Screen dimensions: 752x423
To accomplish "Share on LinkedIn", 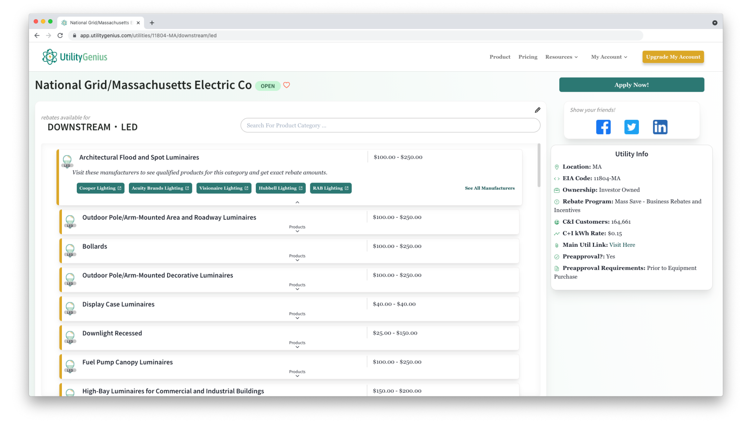I will (660, 127).
